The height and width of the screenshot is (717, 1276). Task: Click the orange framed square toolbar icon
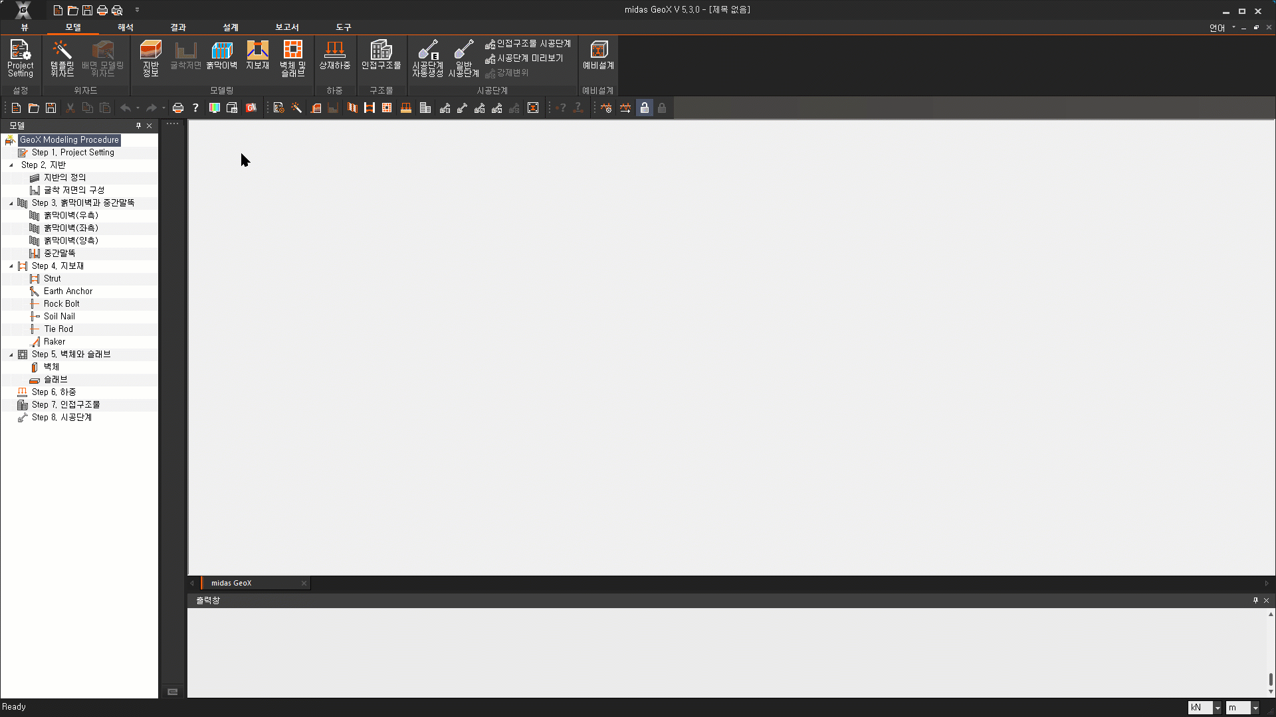(x=533, y=108)
